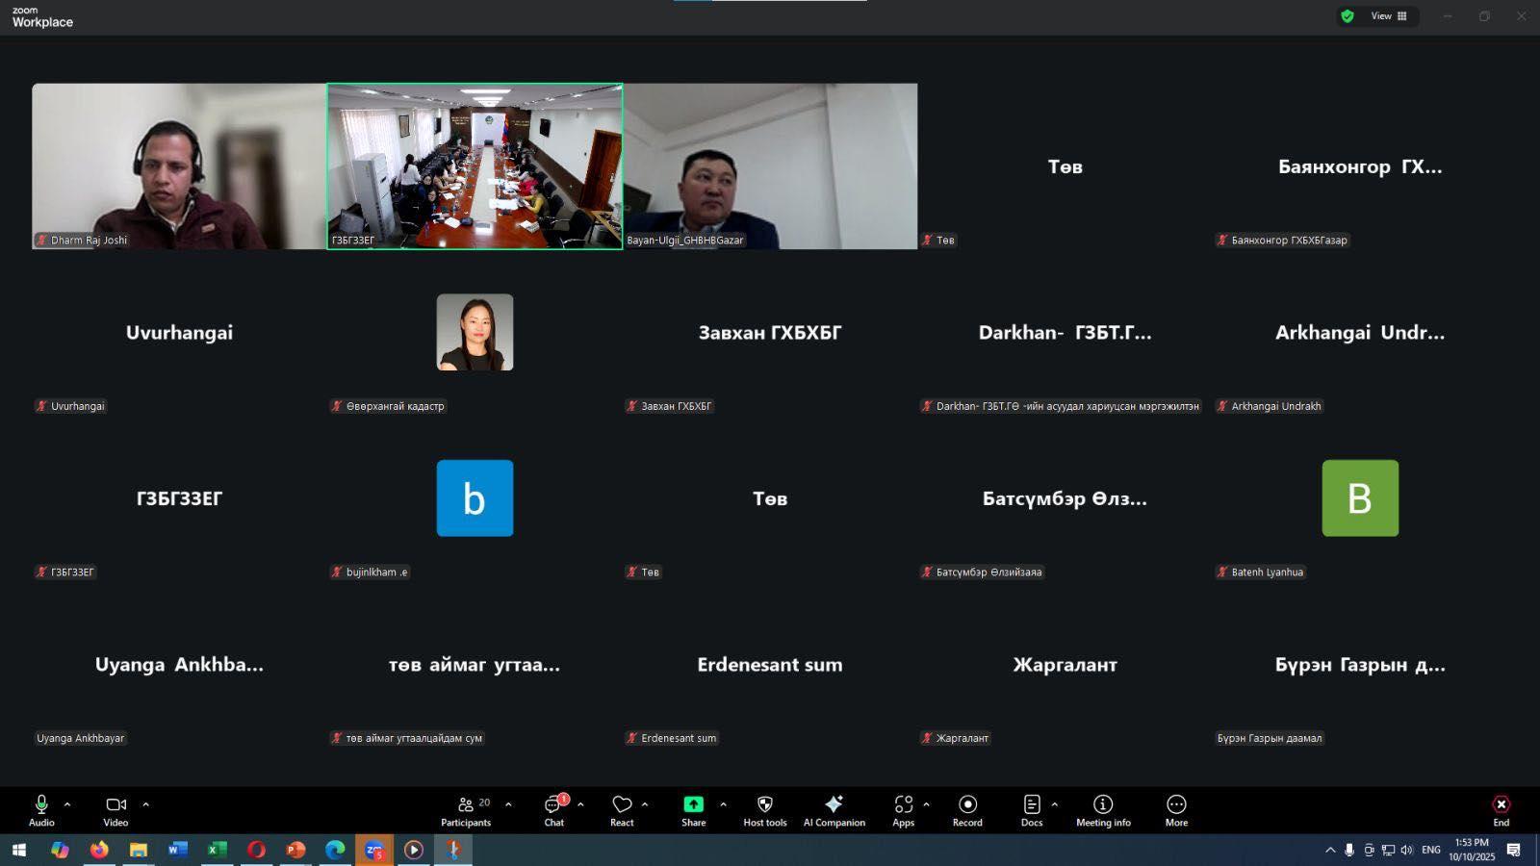Select the ГЗБГЗЗЕГ conference room video tile
This screenshot has height=866, width=1540.
[x=475, y=166]
